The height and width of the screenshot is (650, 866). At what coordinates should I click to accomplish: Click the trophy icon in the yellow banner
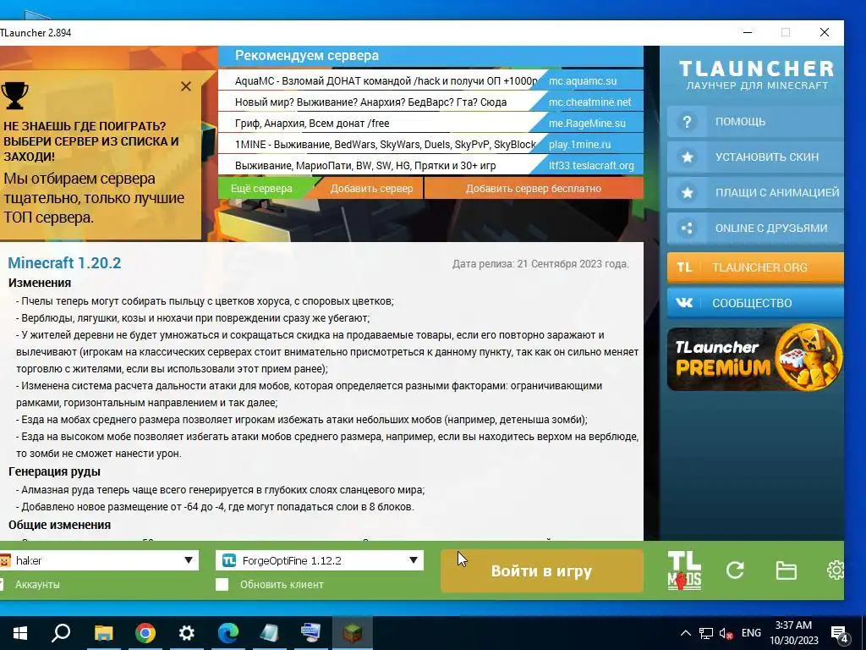click(14, 96)
